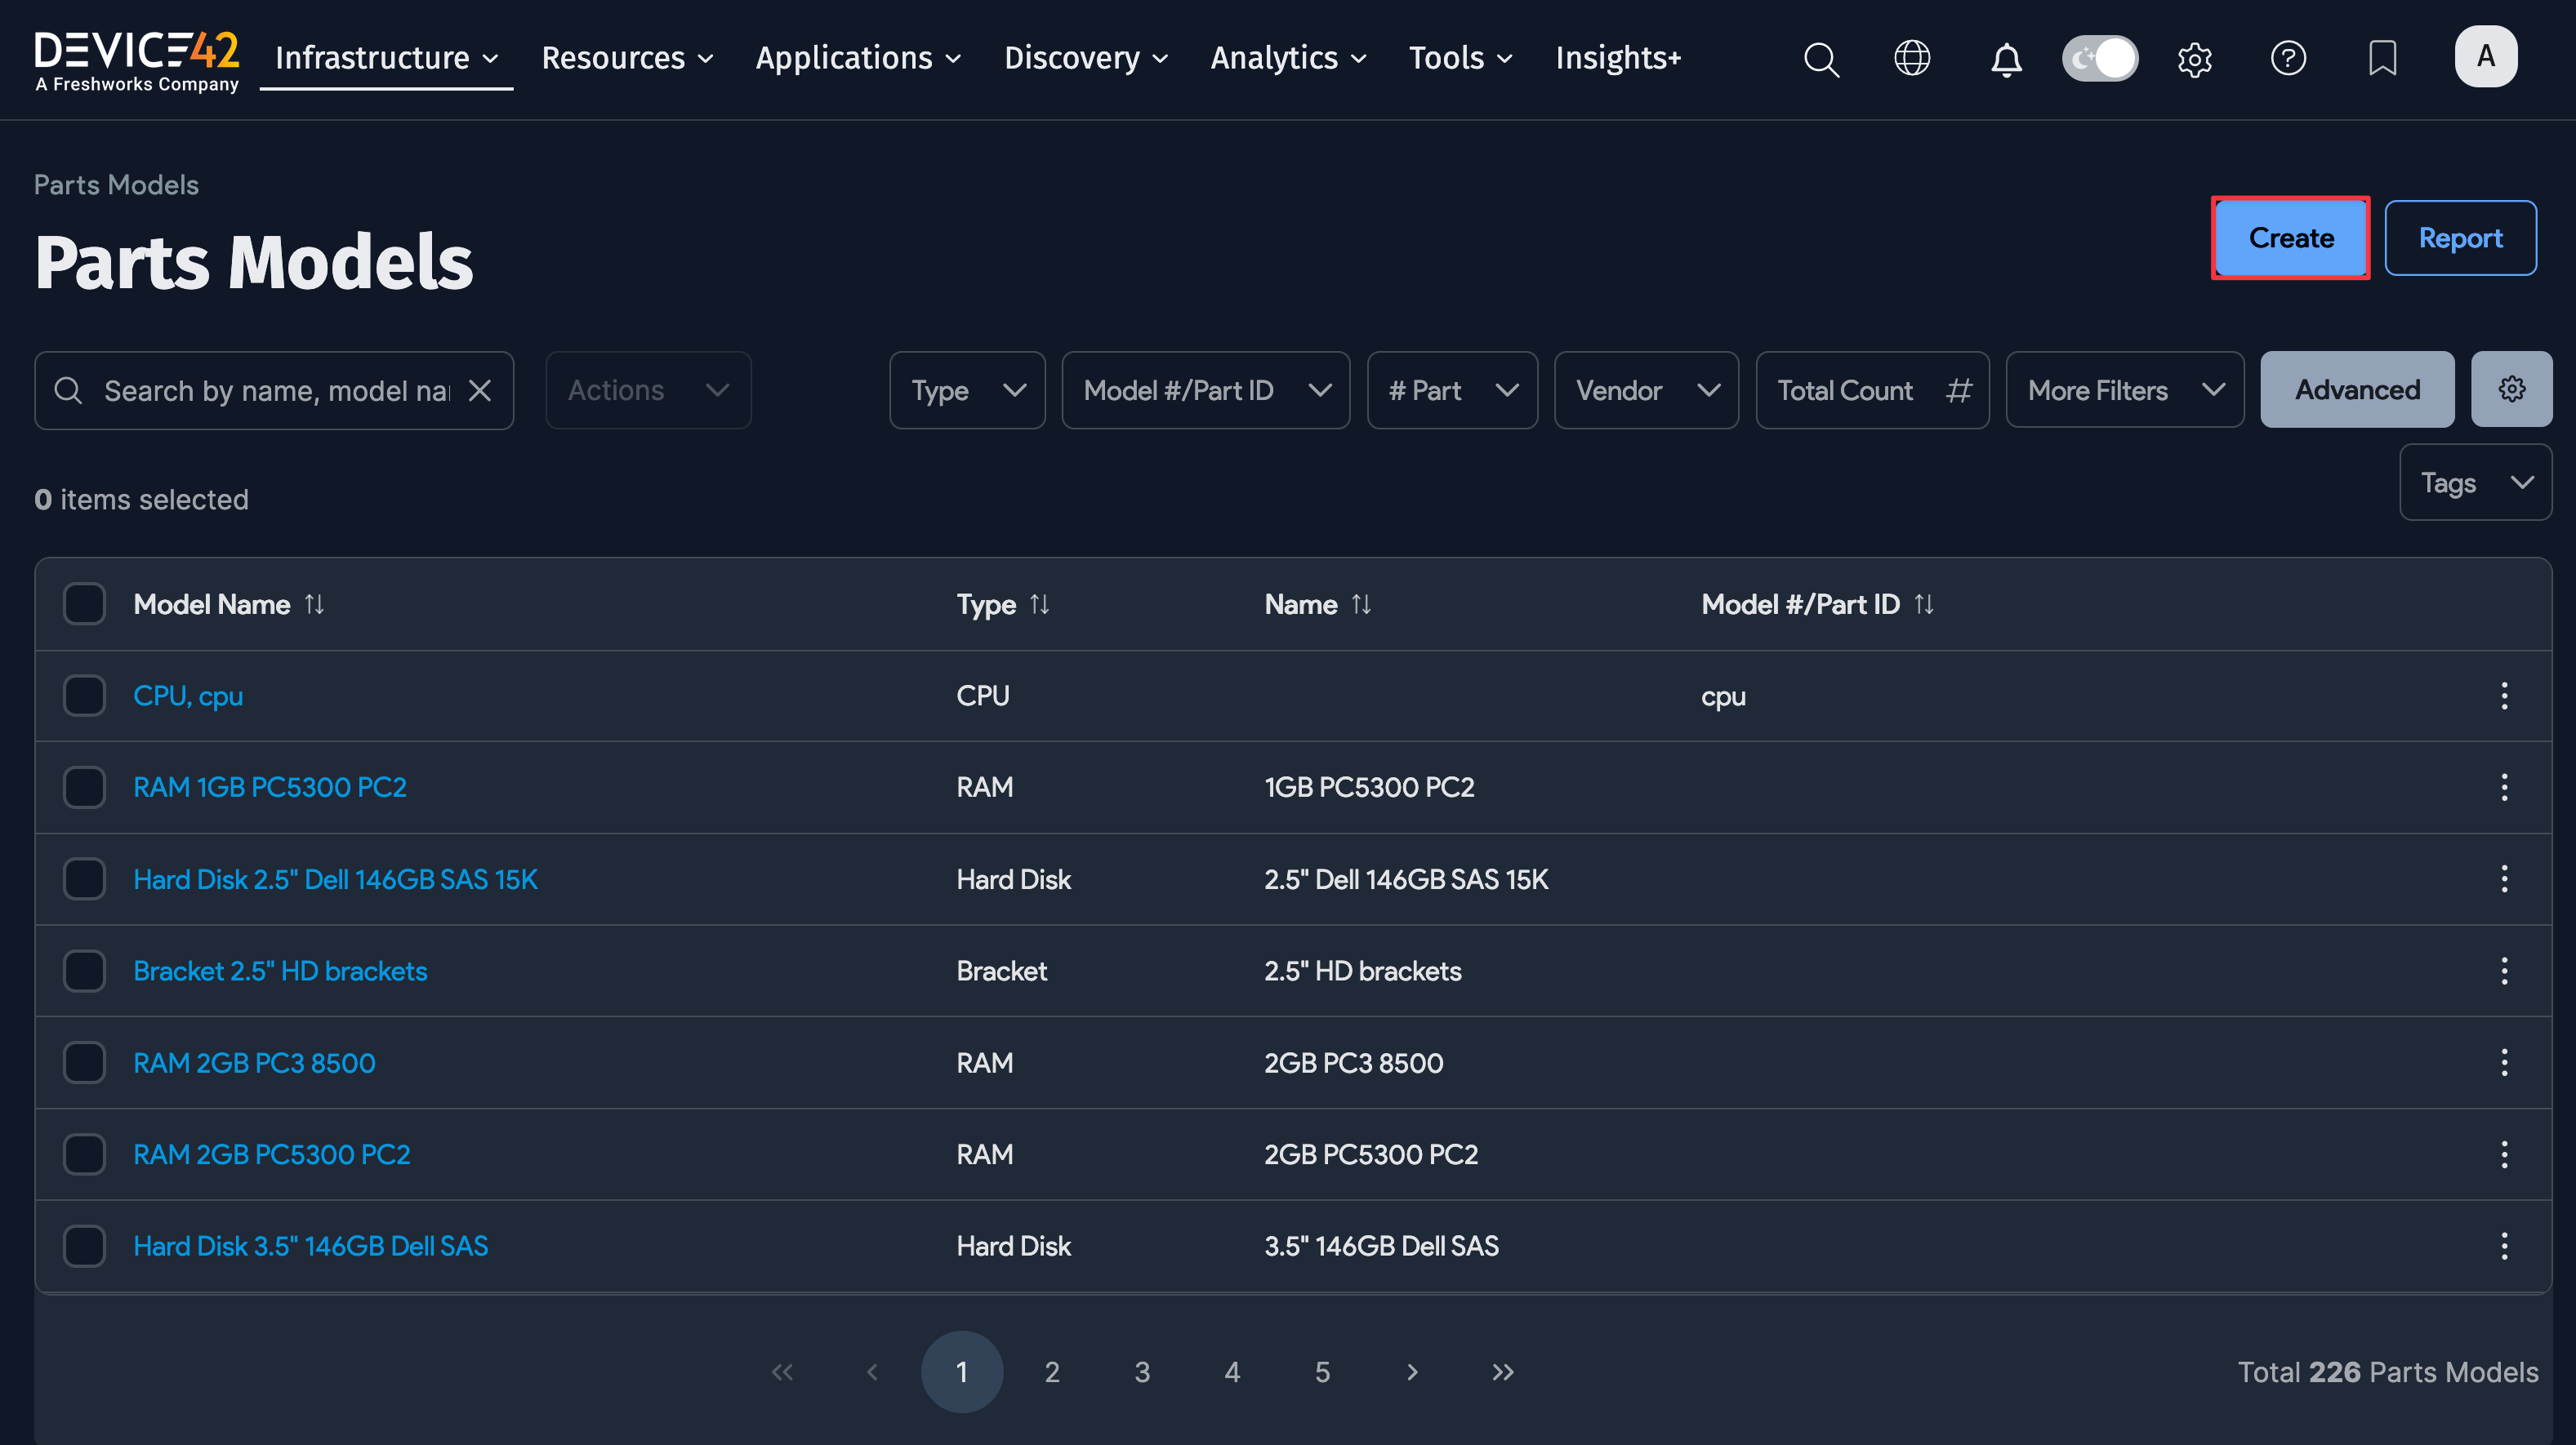Expand the More Filters dropdown
The height and width of the screenshot is (1445, 2576).
[2124, 391]
